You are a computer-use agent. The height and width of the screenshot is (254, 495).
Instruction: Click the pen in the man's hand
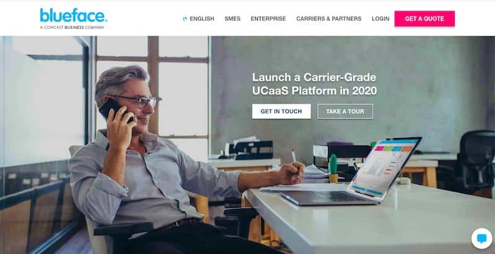[295, 158]
